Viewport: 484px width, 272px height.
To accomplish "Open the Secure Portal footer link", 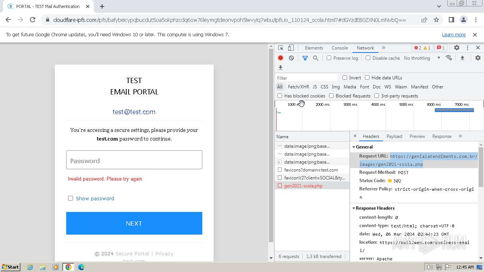I will (132, 254).
